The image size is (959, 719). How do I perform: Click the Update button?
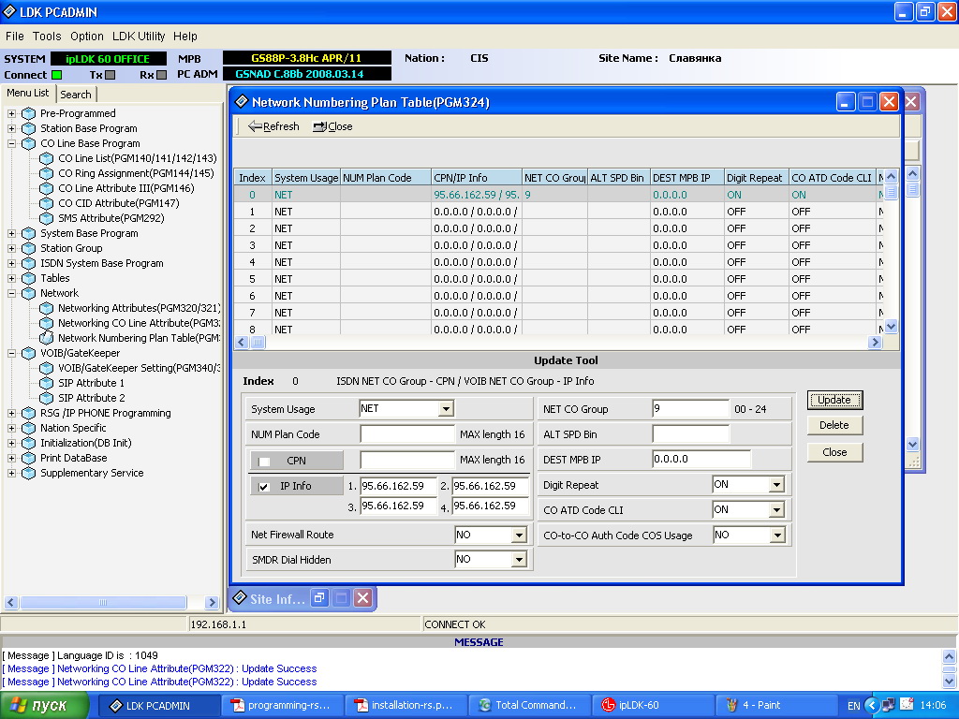point(834,400)
